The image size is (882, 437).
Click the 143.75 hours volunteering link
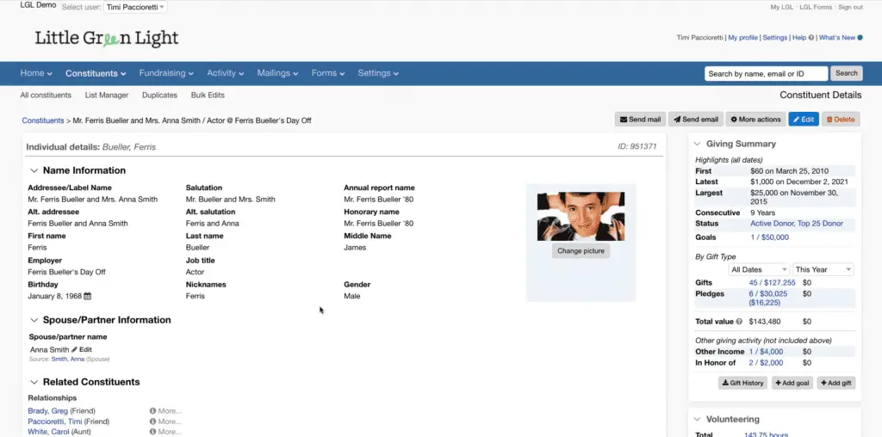click(x=766, y=434)
